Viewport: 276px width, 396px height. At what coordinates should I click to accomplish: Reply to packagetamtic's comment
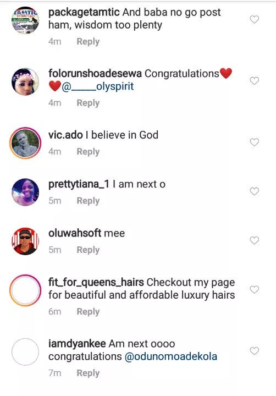coord(88,41)
